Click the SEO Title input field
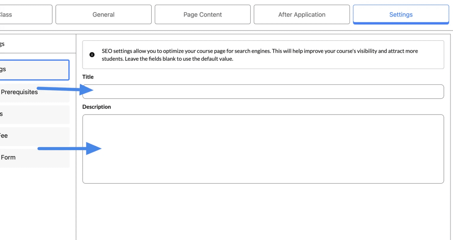The width and height of the screenshot is (453, 240). pyautogui.click(x=263, y=91)
